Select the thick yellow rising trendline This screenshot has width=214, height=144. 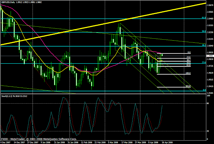coord(103,24)
